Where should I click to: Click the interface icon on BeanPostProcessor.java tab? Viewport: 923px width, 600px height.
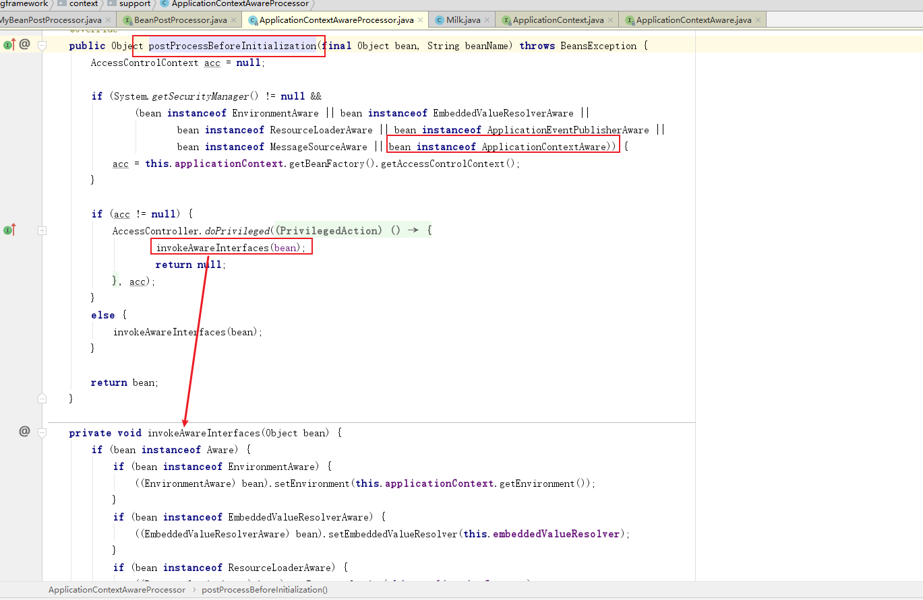tap(128, 21)
